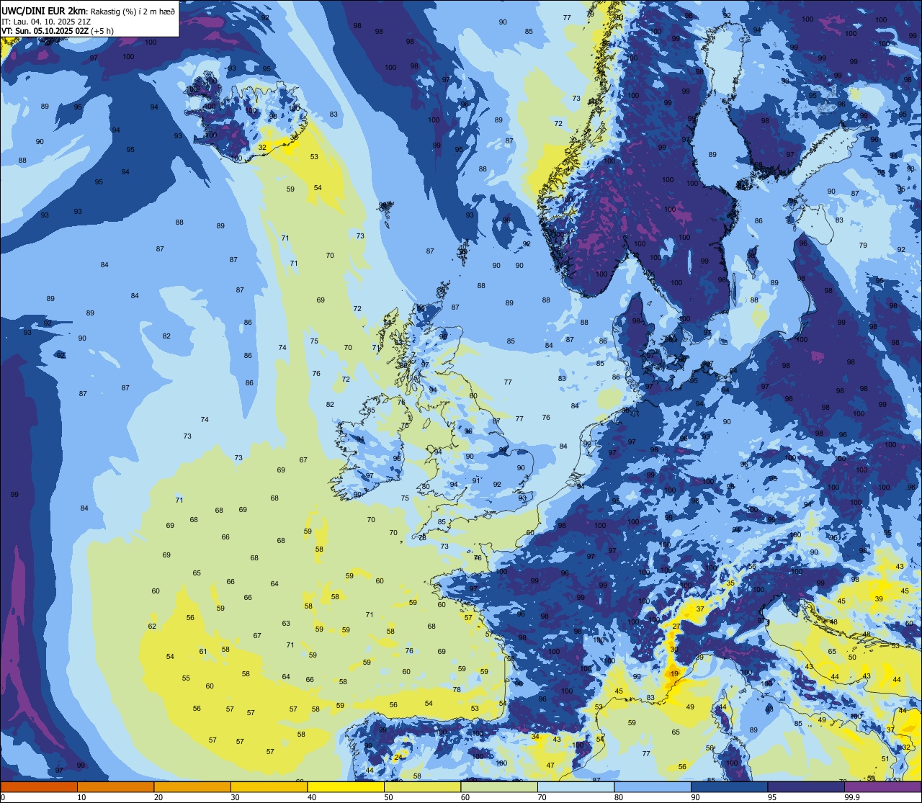
Task: Click the 80–90 medium light blue legend segment
Action: (653, 786)
